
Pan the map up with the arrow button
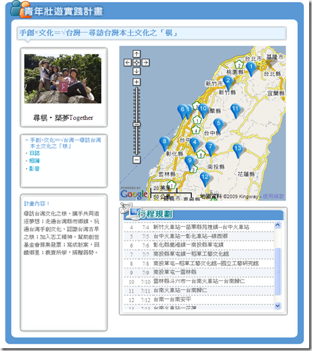[x=136, y=54]
